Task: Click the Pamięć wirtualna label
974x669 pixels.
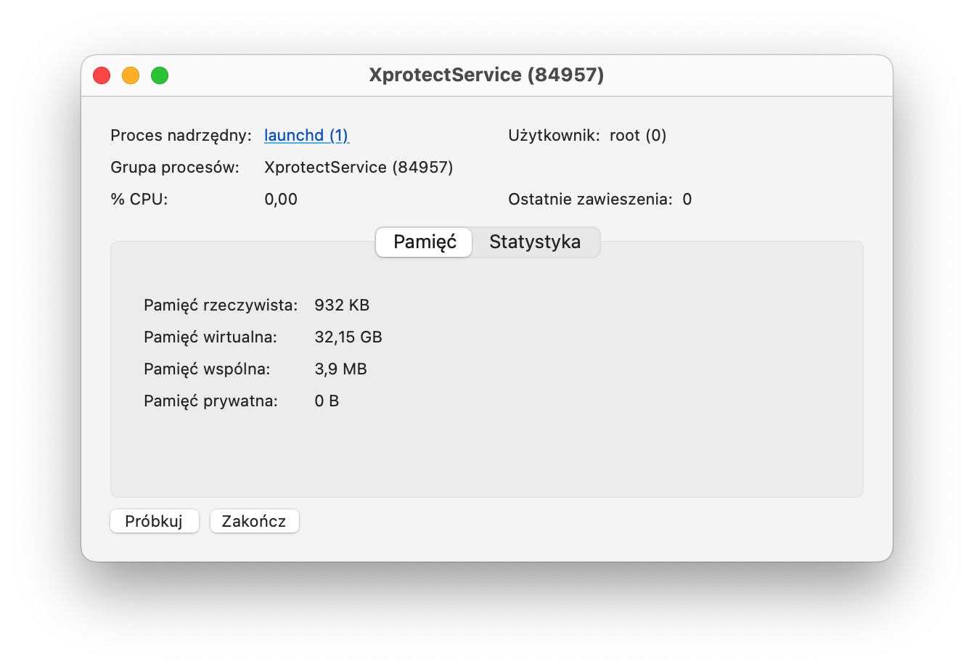Action: click(x=210, y=337)
